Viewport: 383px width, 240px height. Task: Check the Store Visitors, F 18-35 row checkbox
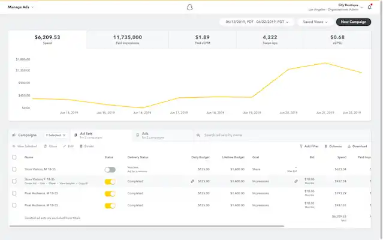pyautogui.click(x=14, y=181)
